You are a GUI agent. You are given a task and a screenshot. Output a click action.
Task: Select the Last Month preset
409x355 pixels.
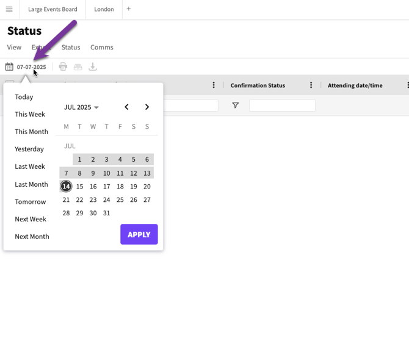click(32, 184)
